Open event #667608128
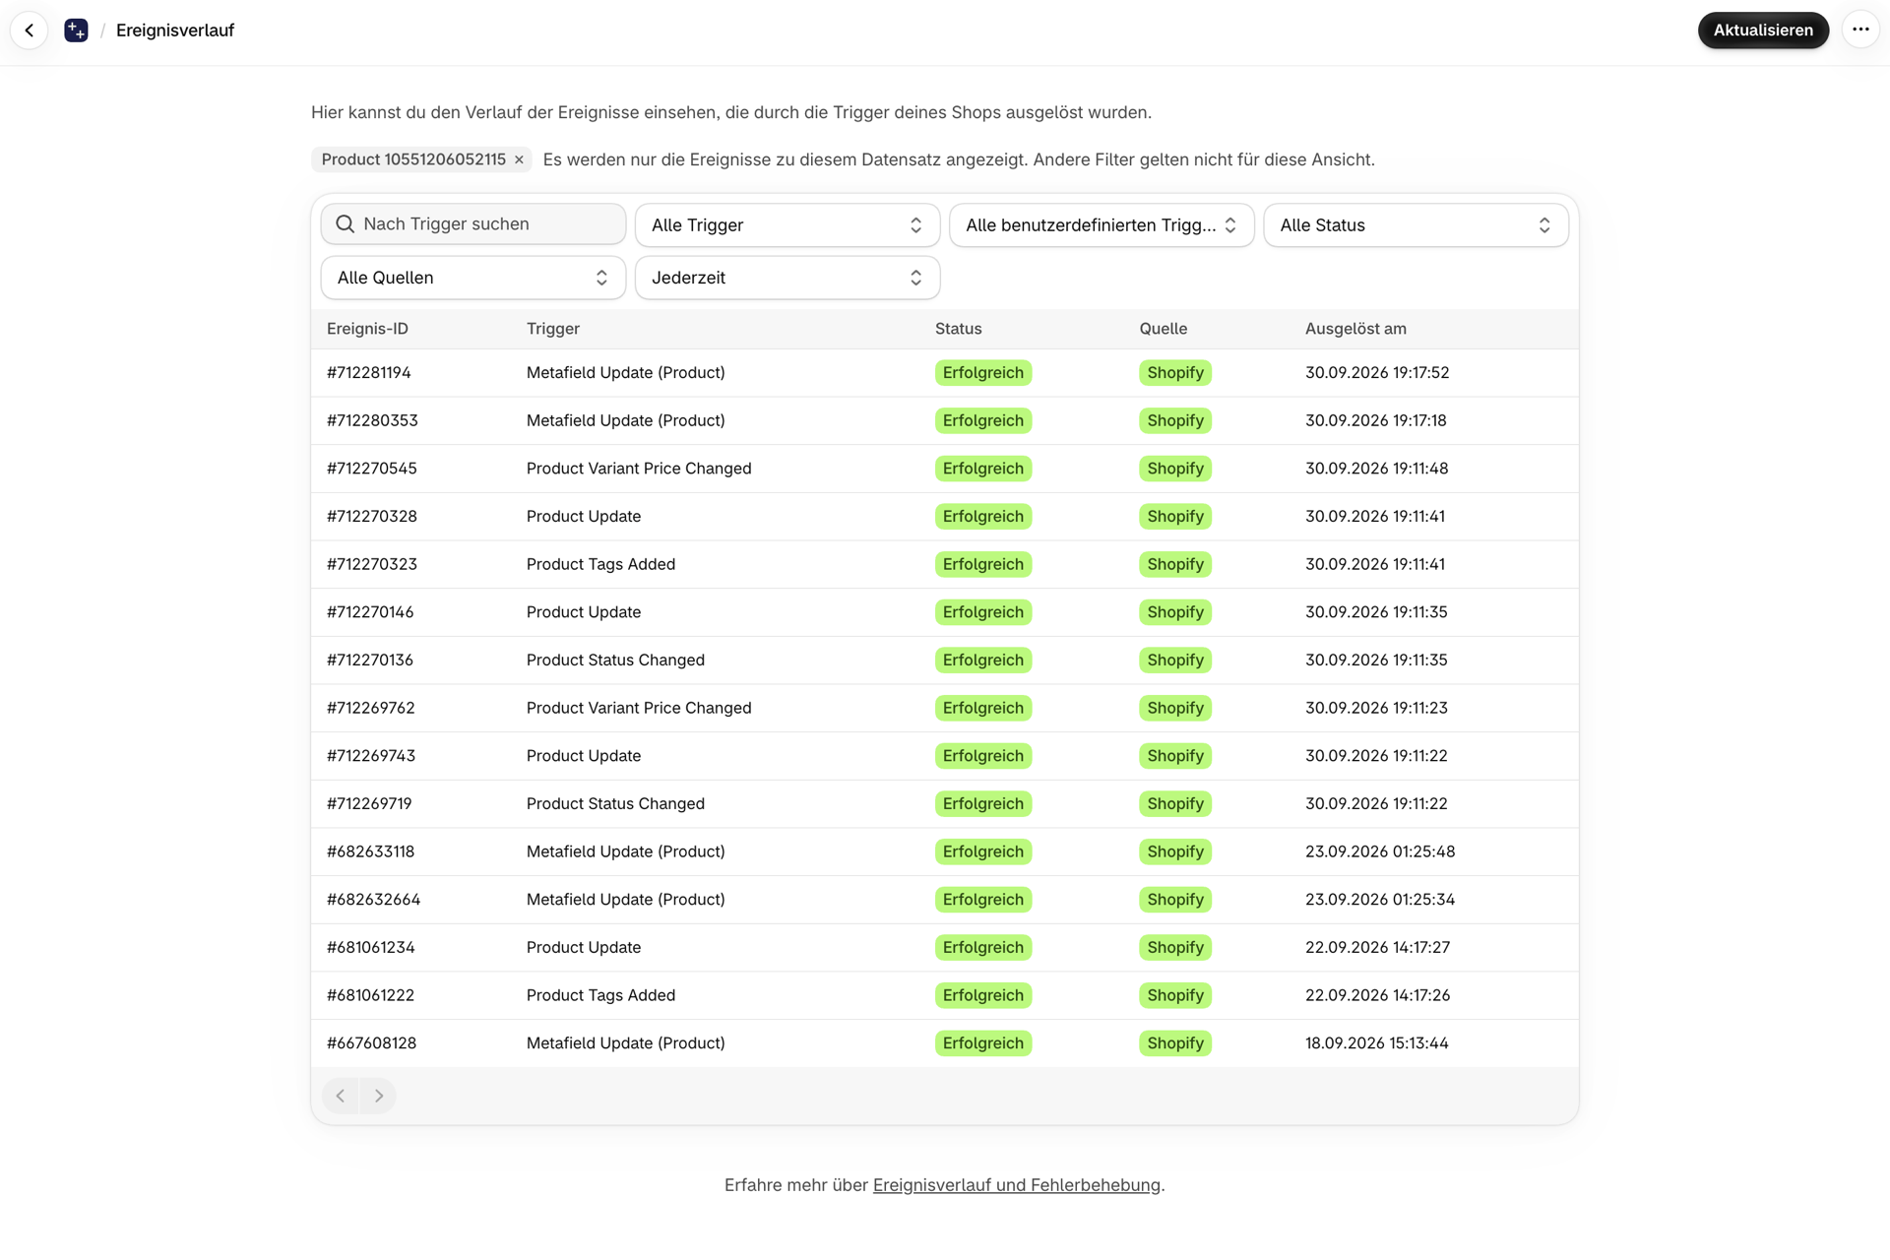Screen dimensions: 1890x1260 pos(945,1043)
